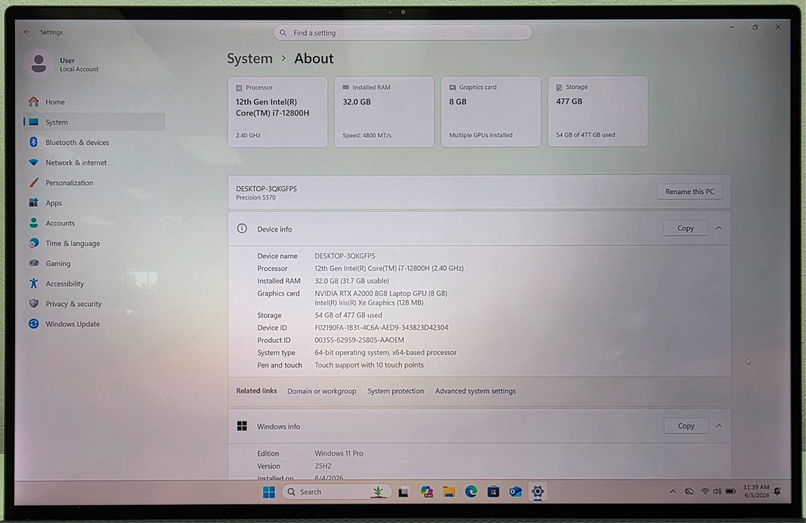
Task: Click the back arrow in Settings
Action: pyautogui.click(x=27, y=32)
